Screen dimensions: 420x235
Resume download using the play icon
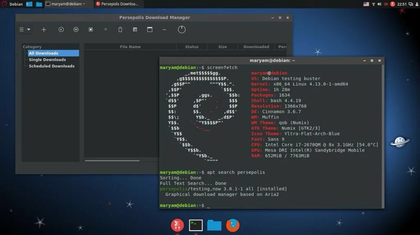point(61,29)
